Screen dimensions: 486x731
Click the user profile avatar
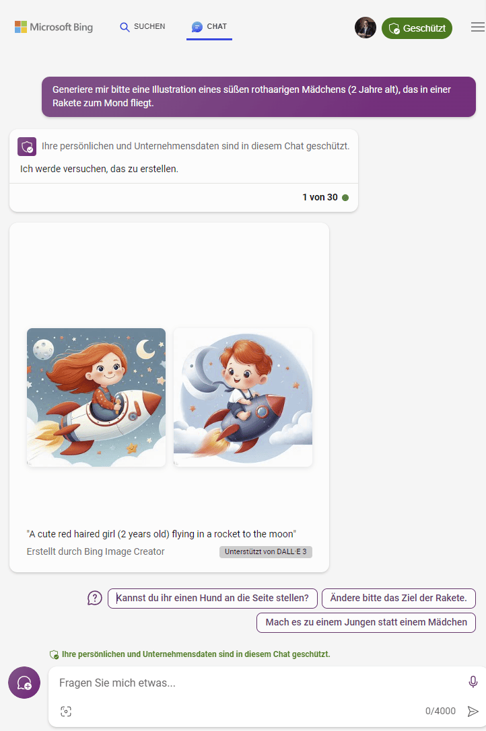(366, 28)
